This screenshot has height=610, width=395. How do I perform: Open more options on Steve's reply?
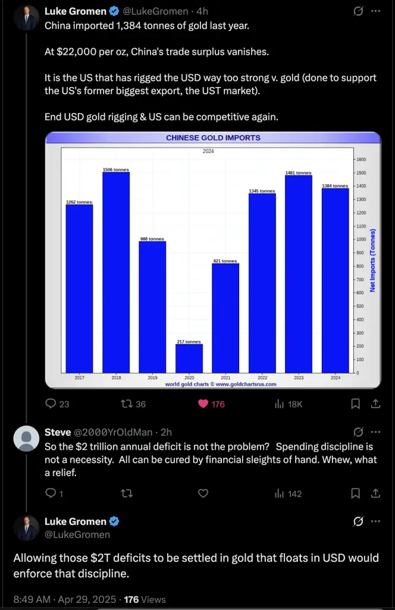click(375, 432)
